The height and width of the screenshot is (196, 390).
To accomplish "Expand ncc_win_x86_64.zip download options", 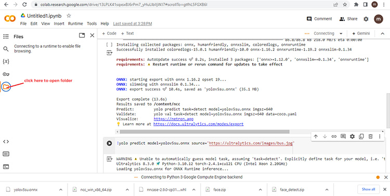I will coord(127,190).
